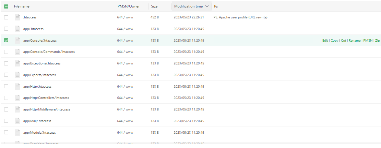The image size is (381, 148).
Task: Click the file icon for .htaccess root file
Action: tap(18, 17)
